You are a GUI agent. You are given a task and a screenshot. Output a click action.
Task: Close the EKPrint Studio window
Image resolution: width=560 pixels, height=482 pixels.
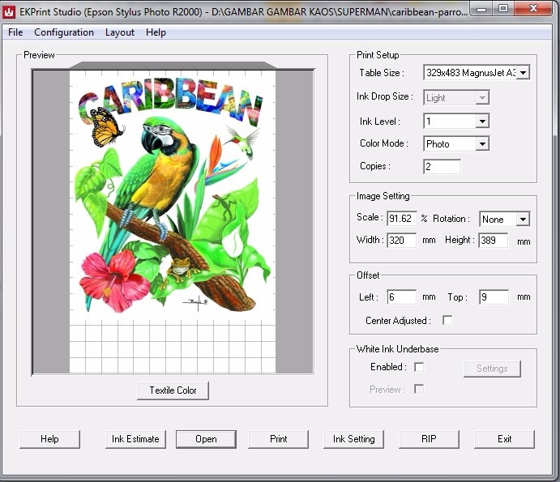(533, 9)
